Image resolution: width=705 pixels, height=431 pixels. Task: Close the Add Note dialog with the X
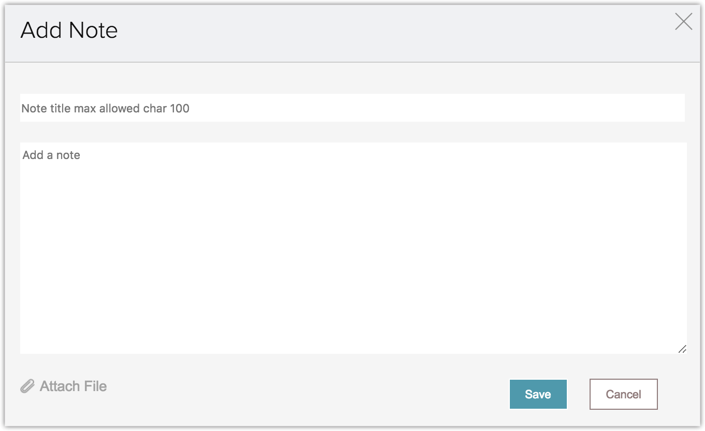683,22
